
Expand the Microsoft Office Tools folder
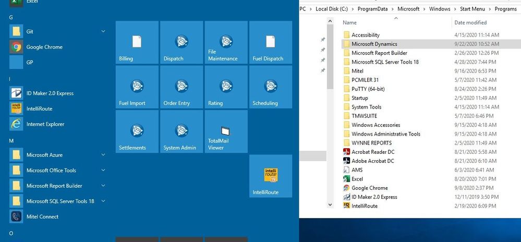point(103,170)
